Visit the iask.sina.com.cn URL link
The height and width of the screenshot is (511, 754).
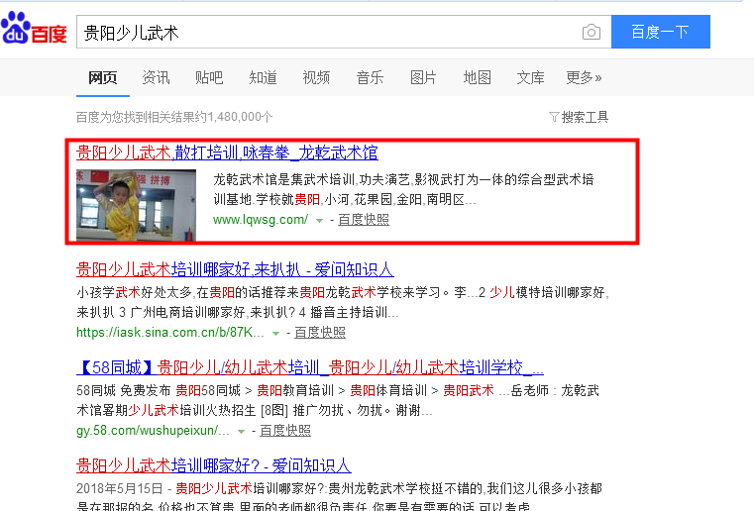click(x=170, y=333)
